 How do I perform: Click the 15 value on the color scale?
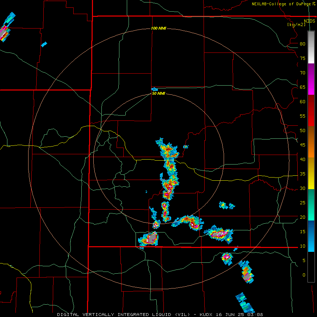[x=303, y=232]
